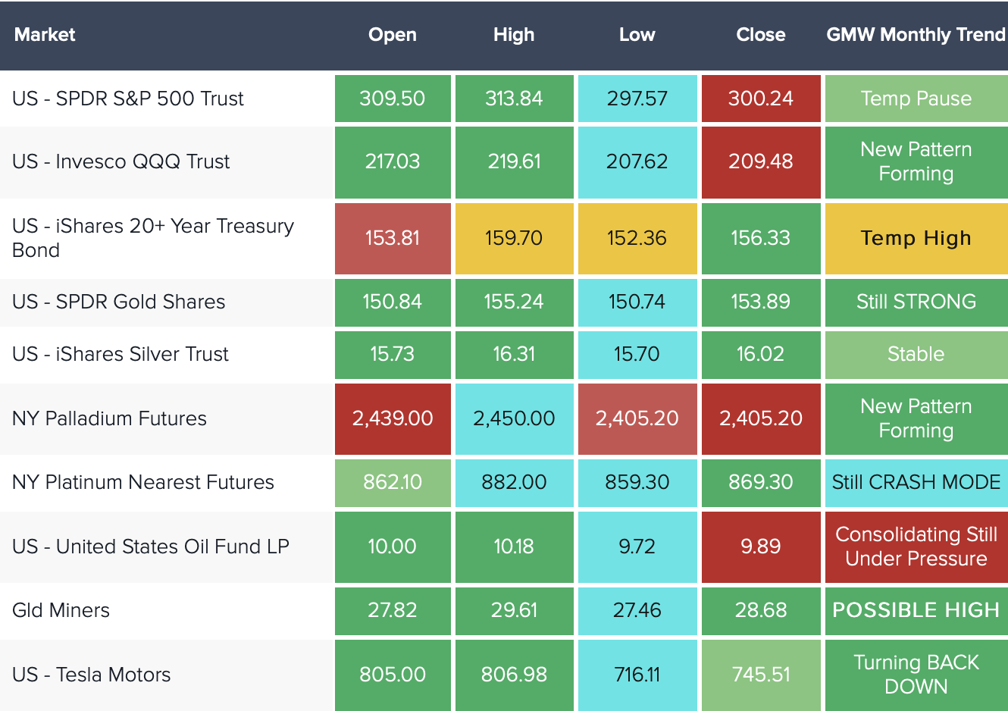Click the NY Palladium Futures market name

109,418
